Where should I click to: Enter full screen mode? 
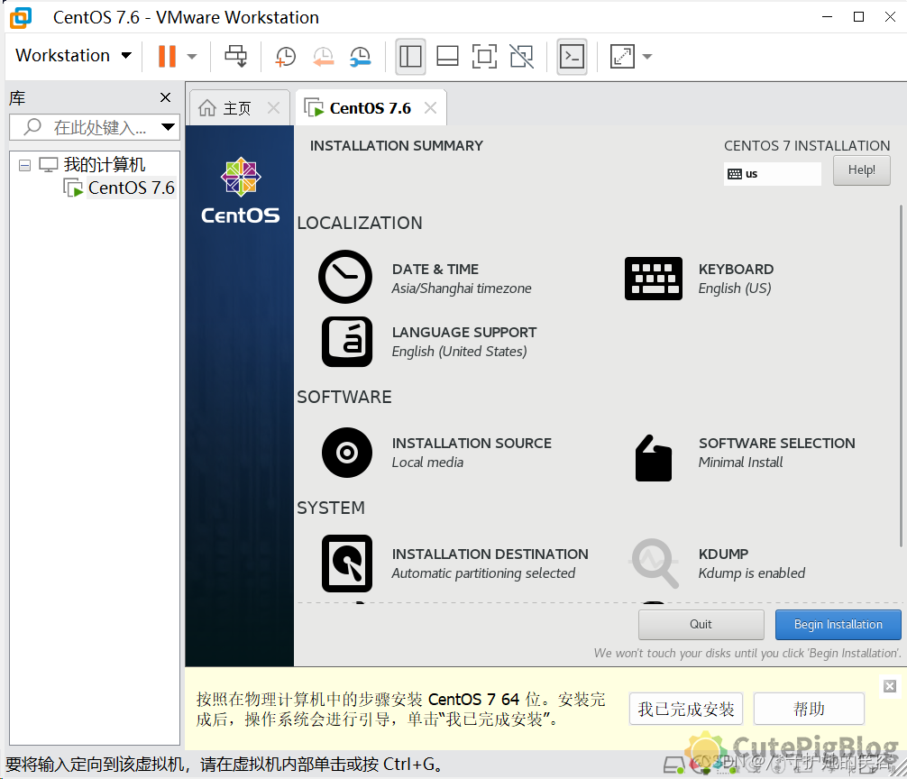point(484,56)
